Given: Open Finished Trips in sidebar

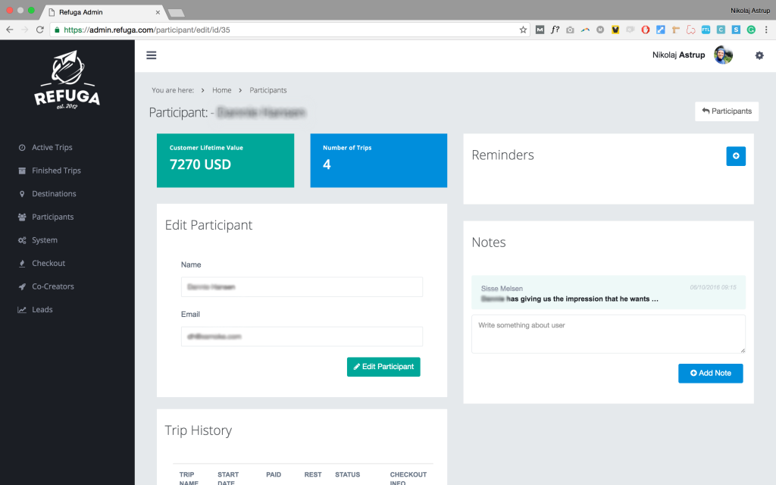Looking at the screenshot, I should (56, 171).
